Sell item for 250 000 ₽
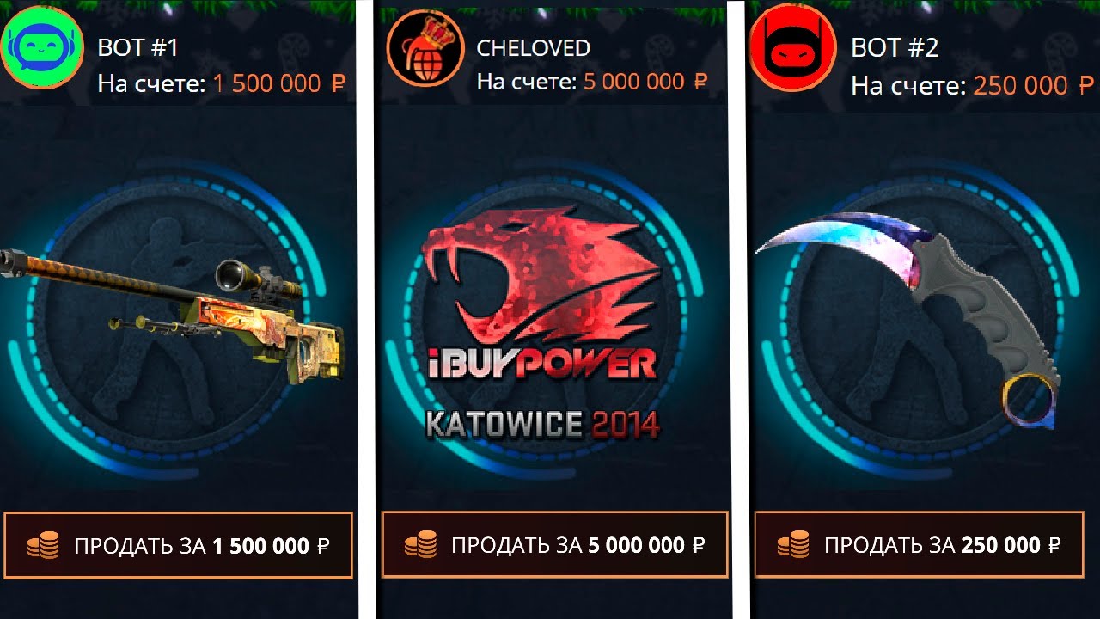1100x619 pixels. 920,546
